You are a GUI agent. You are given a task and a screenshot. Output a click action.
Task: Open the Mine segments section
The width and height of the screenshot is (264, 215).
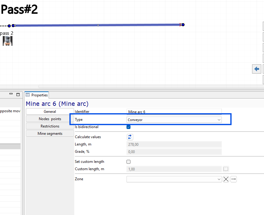click(50, 134)
